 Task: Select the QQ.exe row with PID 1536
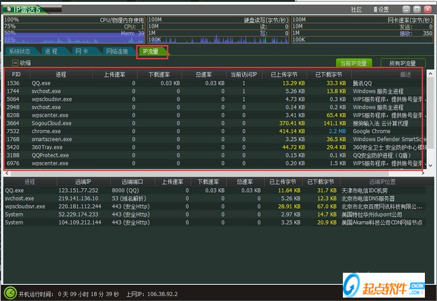214,83
